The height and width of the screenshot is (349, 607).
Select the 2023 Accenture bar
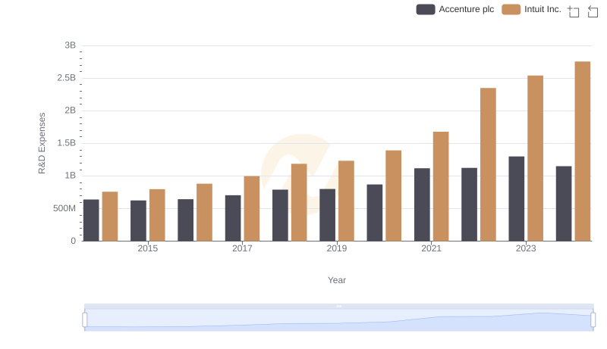516,199
